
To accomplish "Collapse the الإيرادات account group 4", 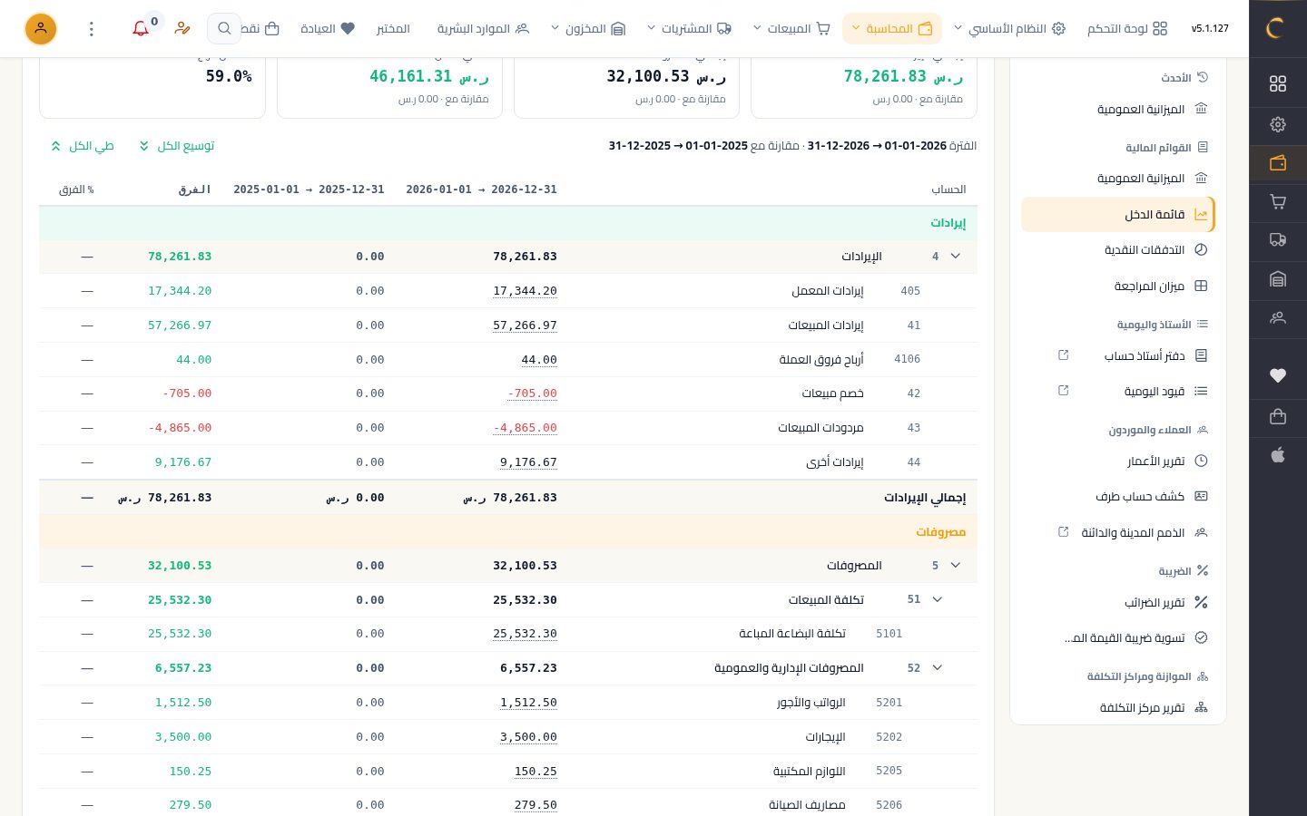I will tap(955, 257).
